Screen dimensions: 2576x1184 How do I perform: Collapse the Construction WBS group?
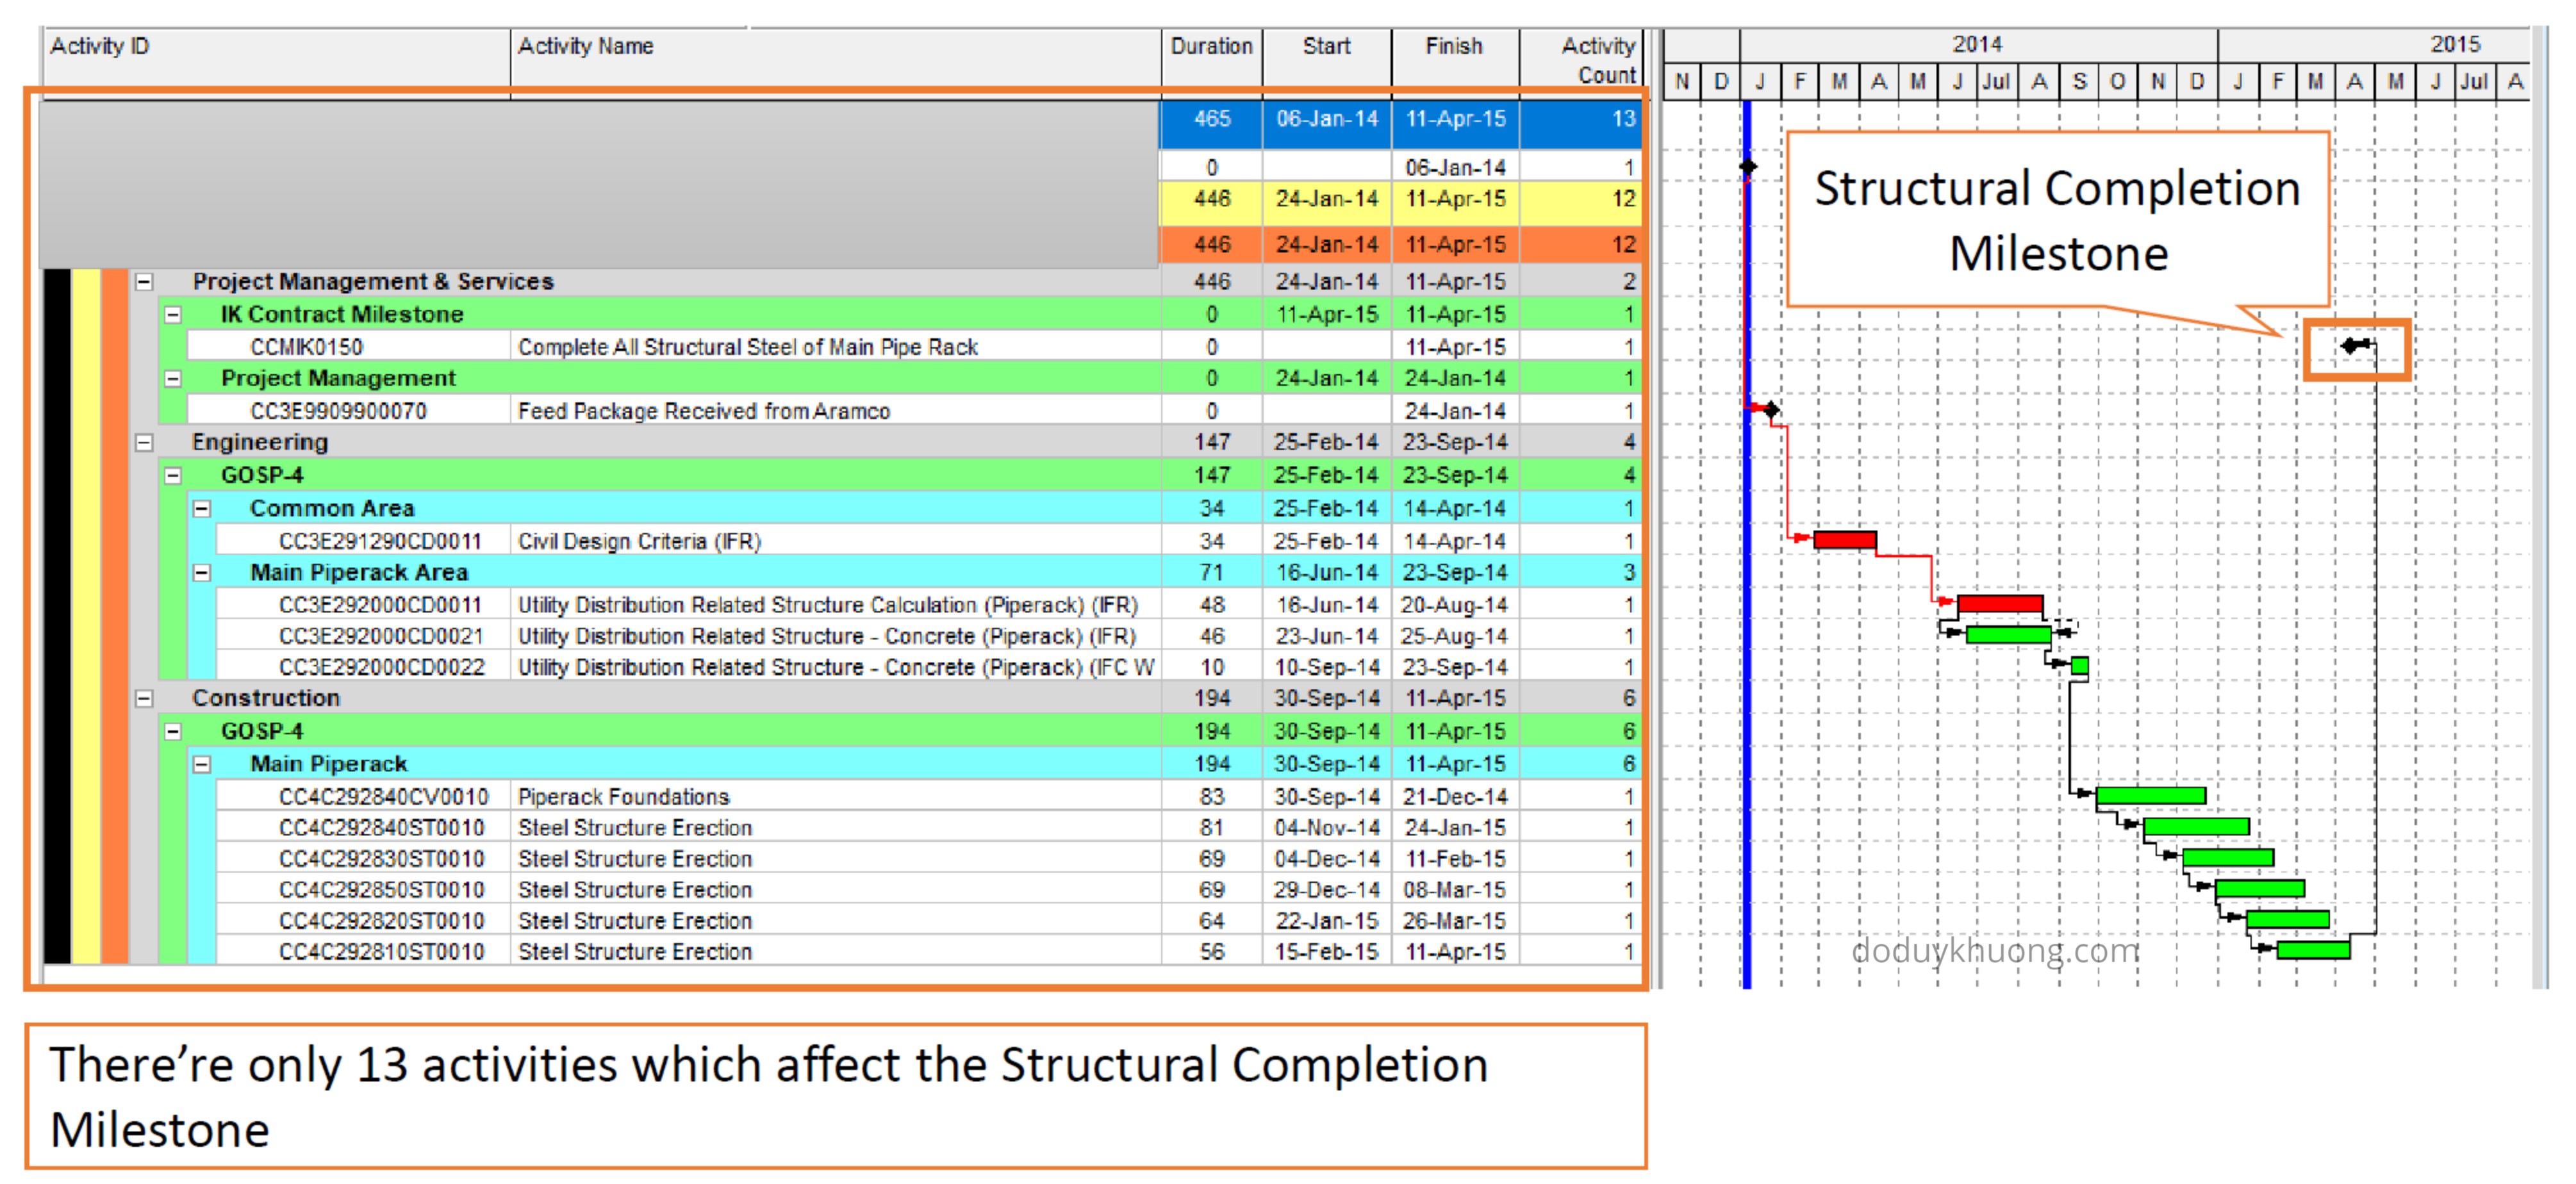144,698
